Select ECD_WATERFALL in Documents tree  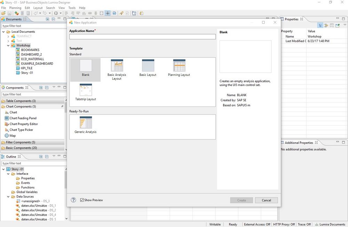30,59
